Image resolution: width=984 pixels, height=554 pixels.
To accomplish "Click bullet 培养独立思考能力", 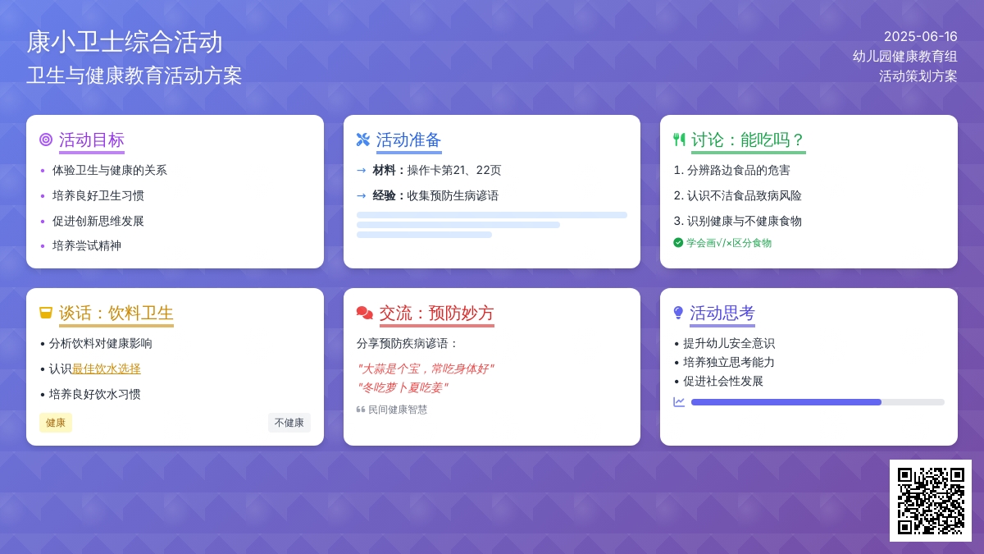I will point(729,362).
